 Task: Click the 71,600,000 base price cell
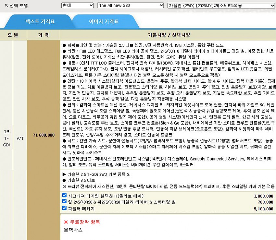(44, 135)
